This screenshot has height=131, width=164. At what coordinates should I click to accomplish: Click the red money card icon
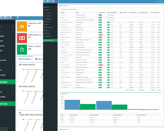[22, 38]
